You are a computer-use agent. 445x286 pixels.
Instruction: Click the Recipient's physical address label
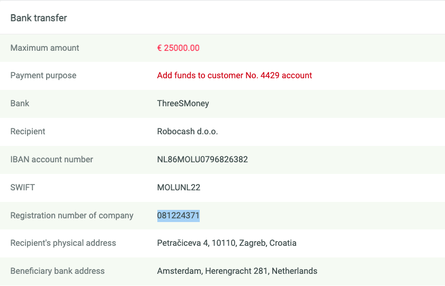coord(63,243)
